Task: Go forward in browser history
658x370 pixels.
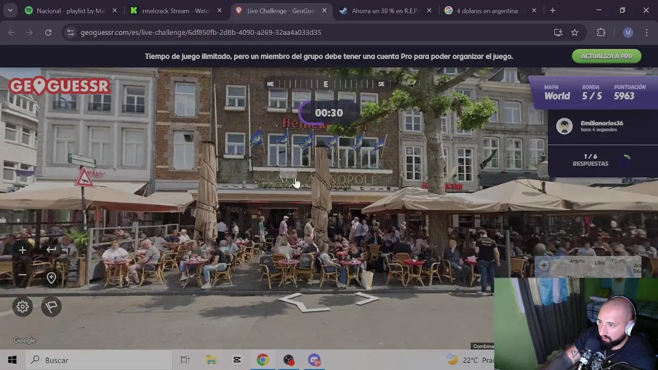Action: pyautogui.click(x=30, y=32)
